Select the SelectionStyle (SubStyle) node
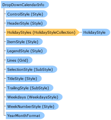The width and height of the screenshot is (111, 120). coord(32,69)
